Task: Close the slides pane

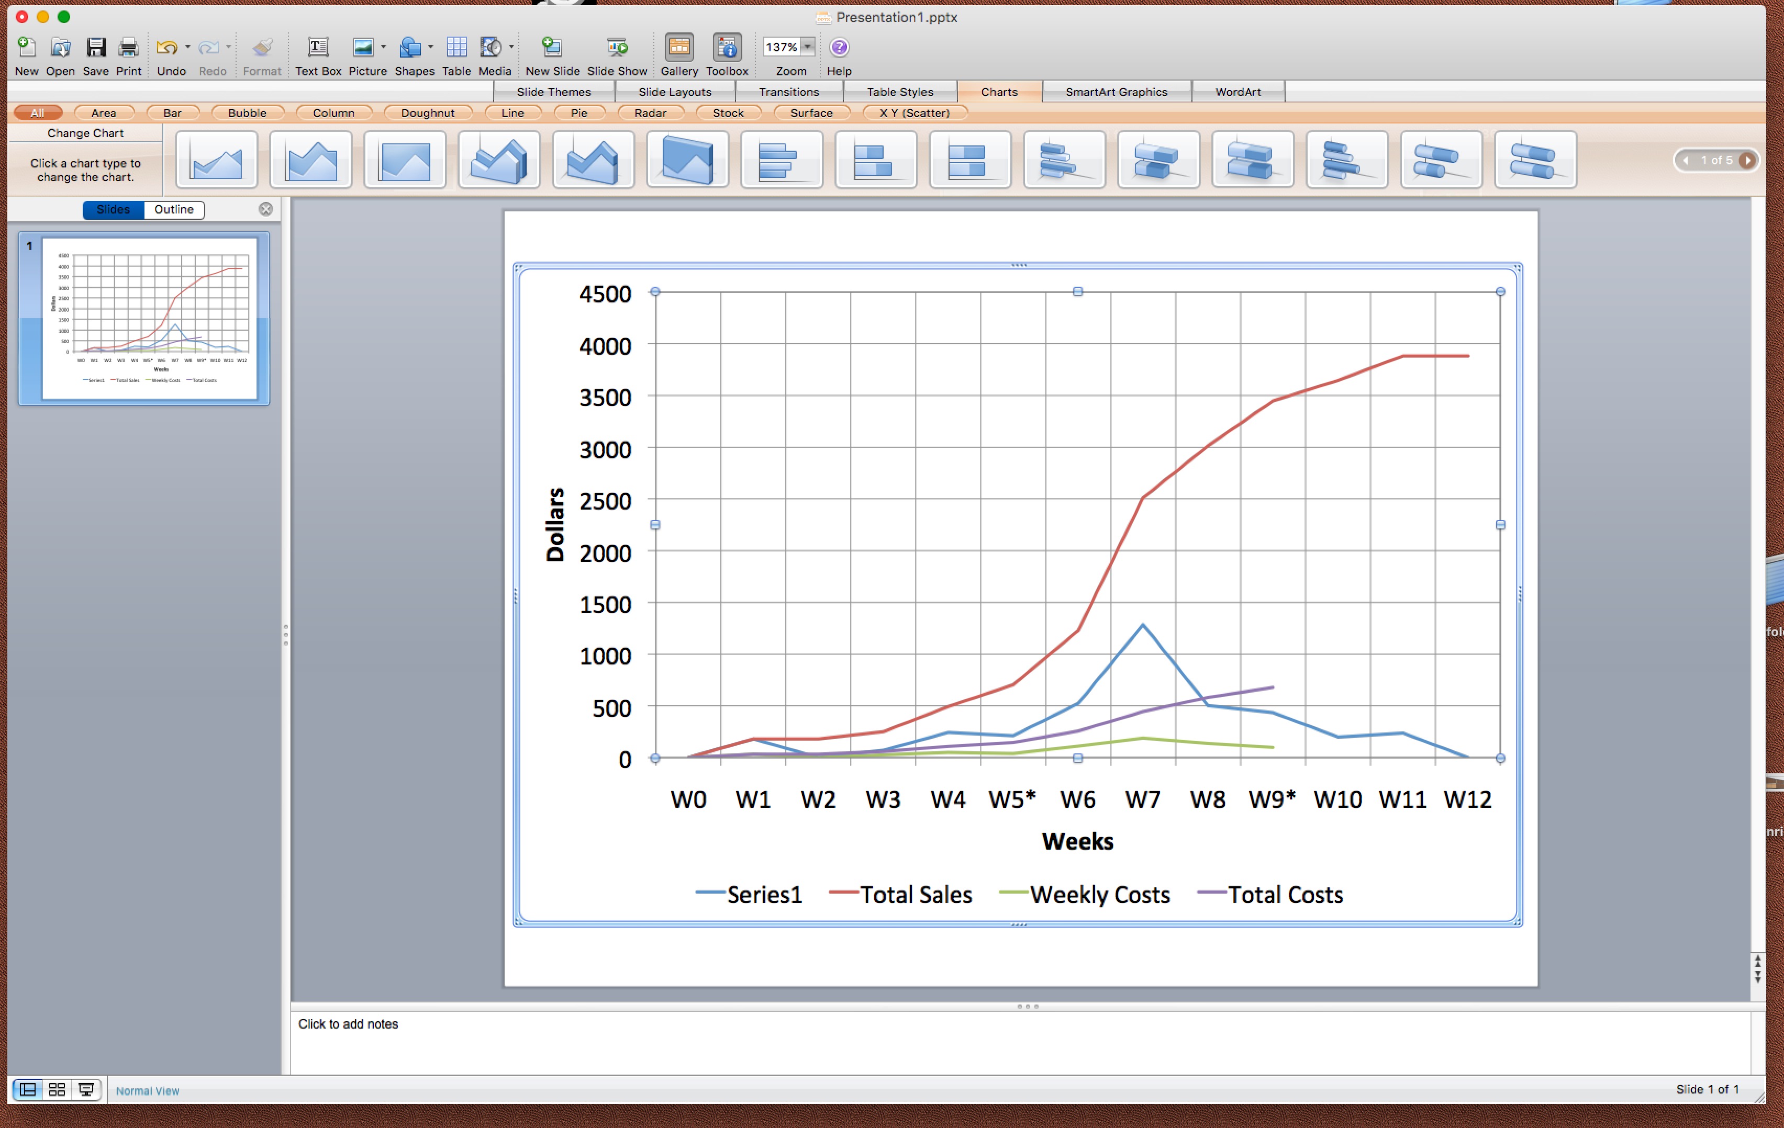Action: pos(266,210)
